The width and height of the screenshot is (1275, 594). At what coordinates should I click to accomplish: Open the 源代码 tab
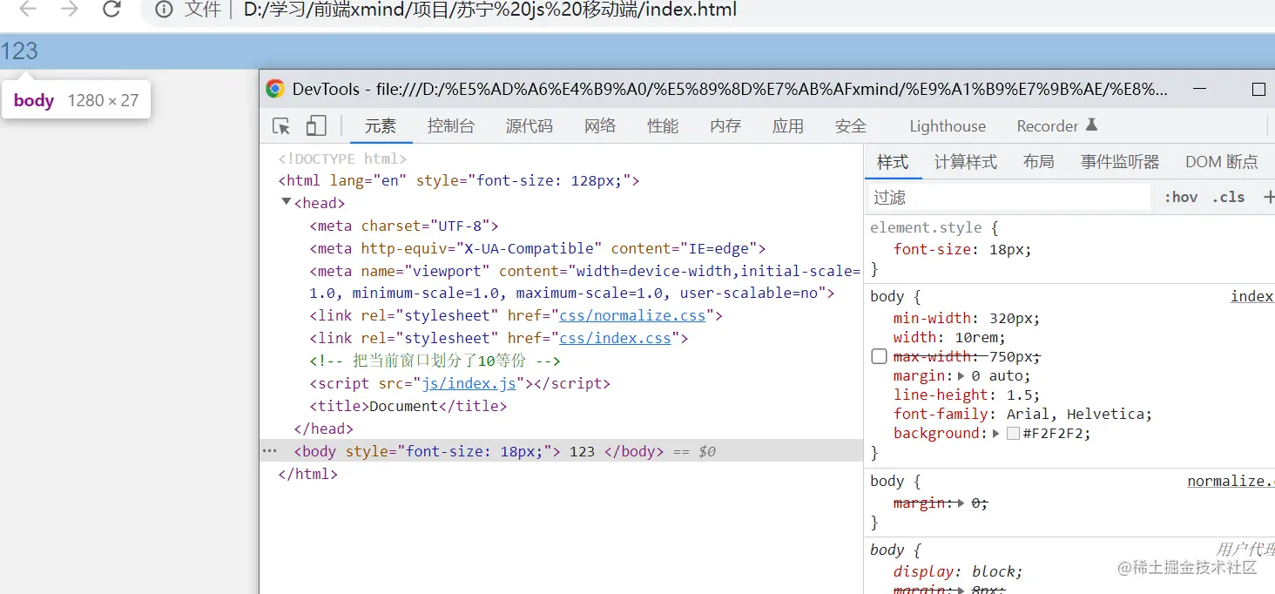coord(530,126)
